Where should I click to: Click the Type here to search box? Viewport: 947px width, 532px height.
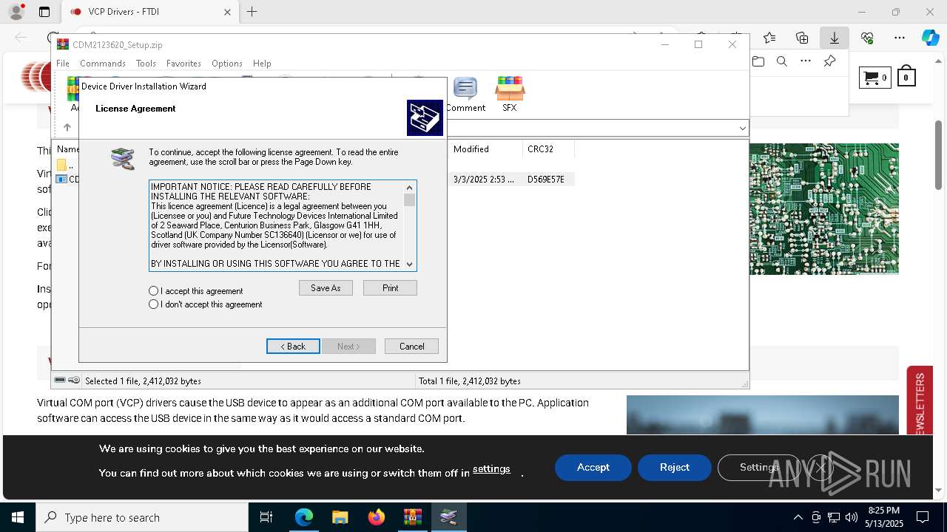pos(142,517)
